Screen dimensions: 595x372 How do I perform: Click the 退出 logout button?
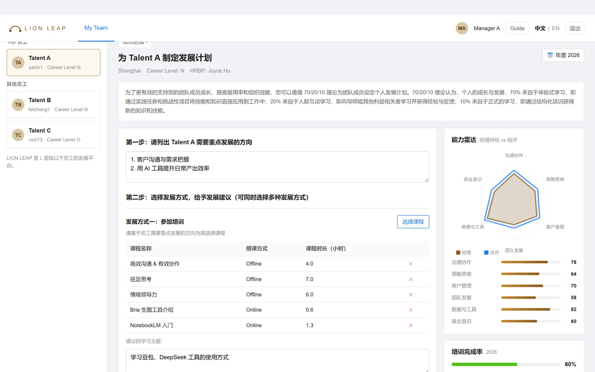point(575,28)
